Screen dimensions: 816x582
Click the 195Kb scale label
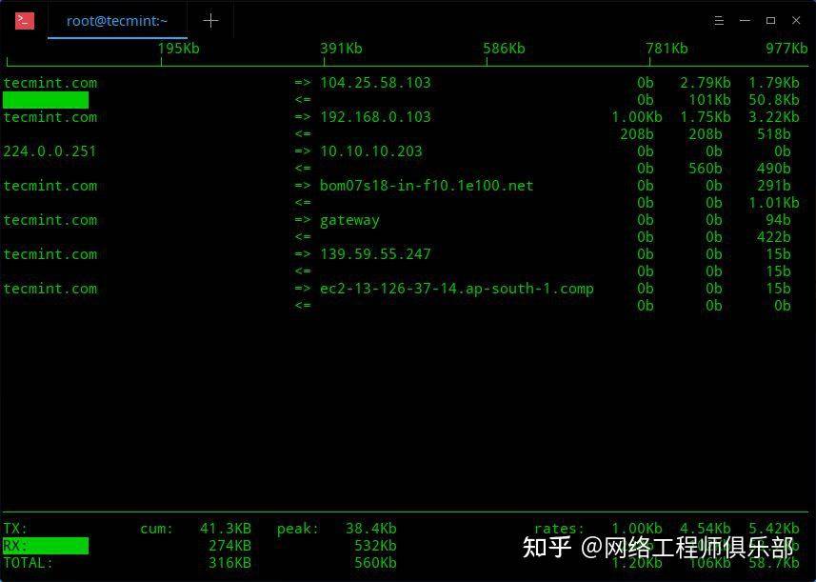(x=178, y=49)
